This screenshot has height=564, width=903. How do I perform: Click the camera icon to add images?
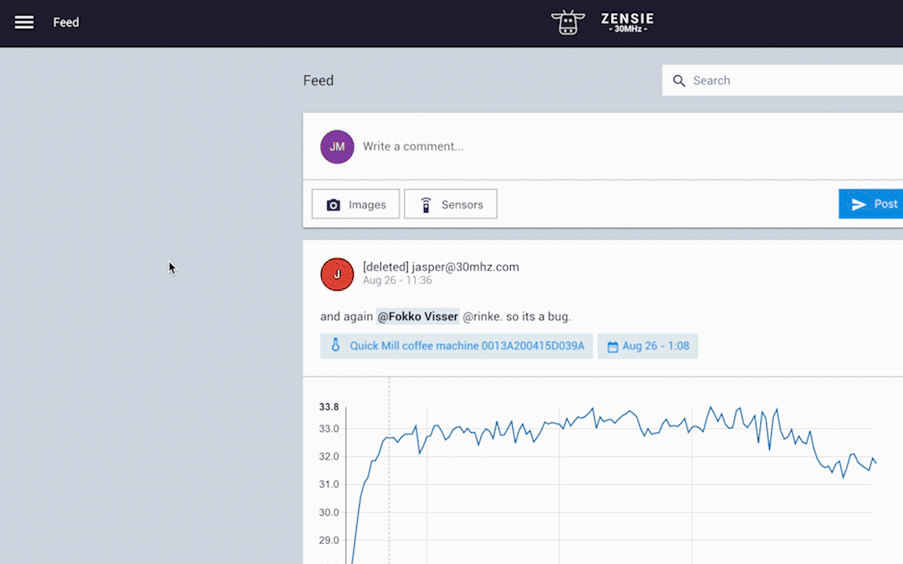coord(334,205)
